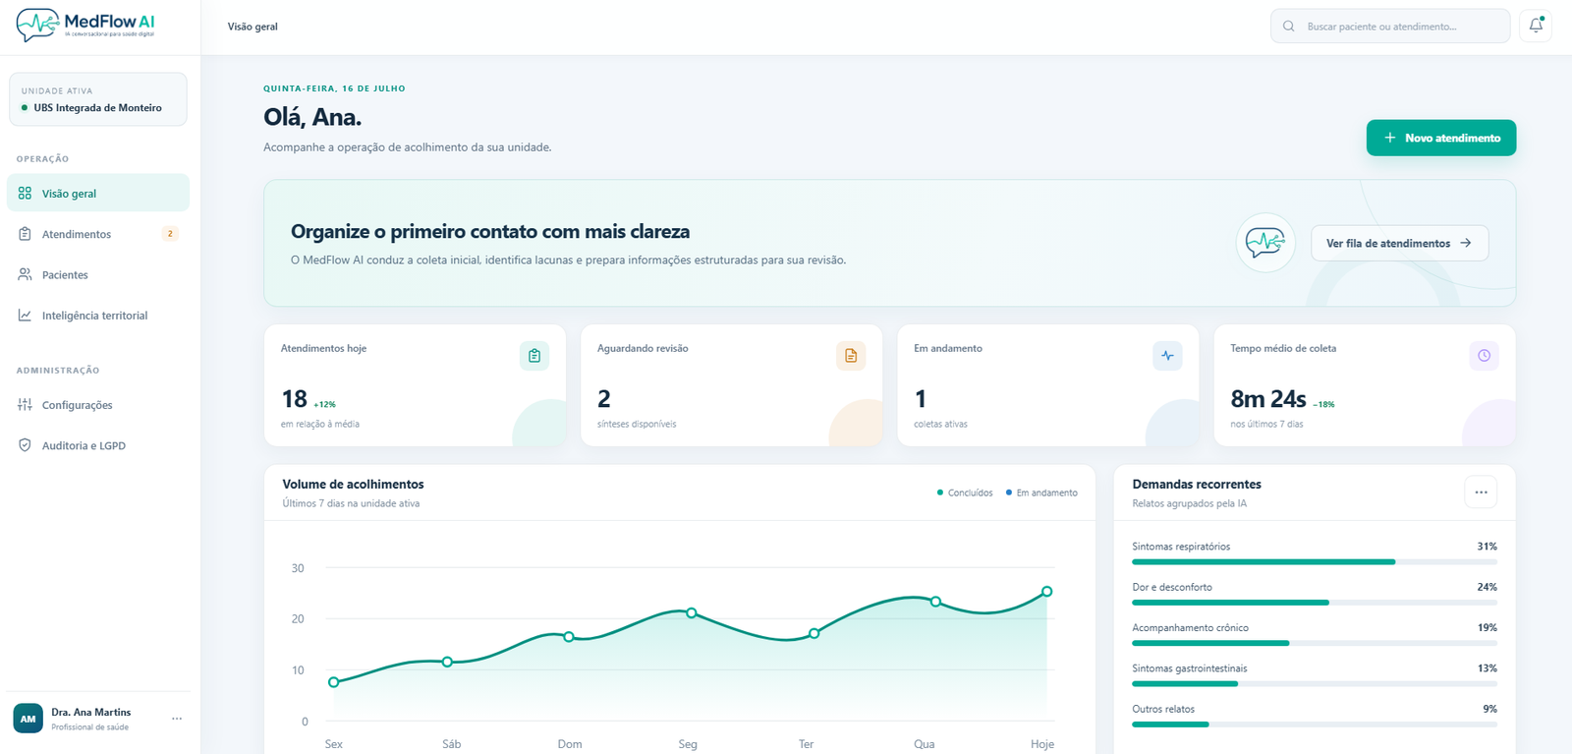The width and height of the screenshot is (1572, 754).
Task: Click the badge 2 next to Atendimentos
Action: (170, 234)
